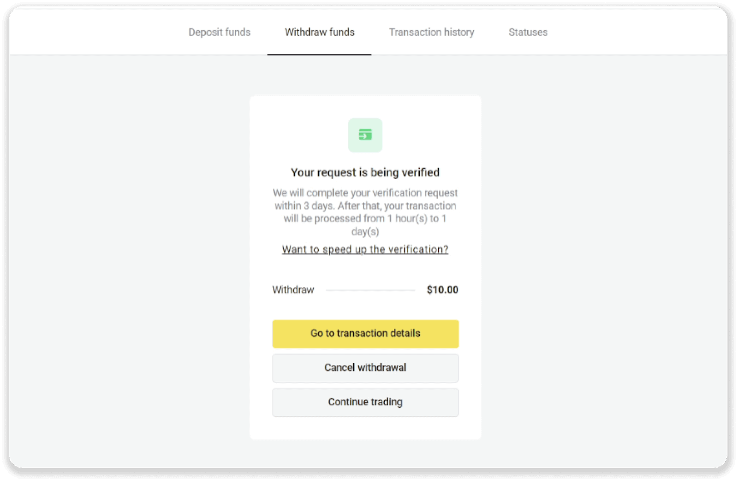The height and width of the screenshot is (481, 738).
Task: Select the withdrawal status icon above the heading
Action: (365, 135)
